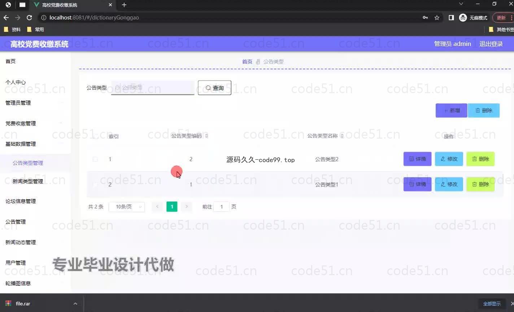Open the saved passwords key icon
The image size is (514, 312).
(425, 18)
